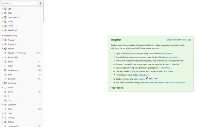Image resolution: width=205 pixels, height=127 pixels.
Task: Collapse the DISABLED (368) section
Action: coord(2,36)
